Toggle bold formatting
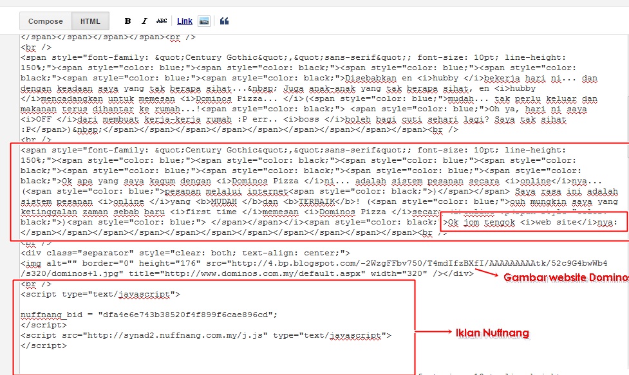Viewport: 629px width, 375px height. [127, 21]
